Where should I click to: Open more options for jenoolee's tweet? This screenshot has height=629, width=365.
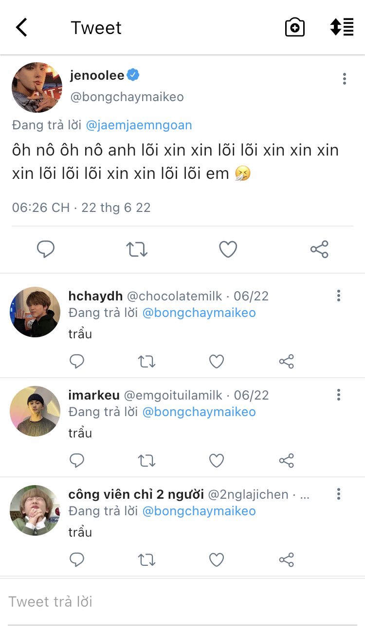[344, 79]
